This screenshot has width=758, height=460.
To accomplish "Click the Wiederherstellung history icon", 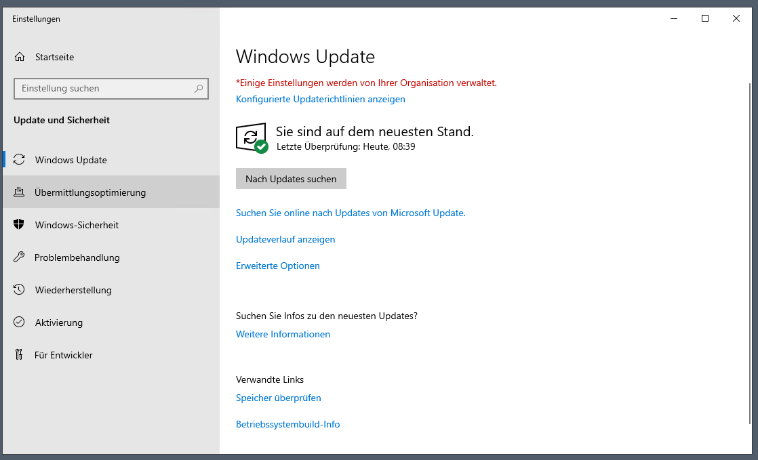I will pyautogui.click(x=19, y=290).
